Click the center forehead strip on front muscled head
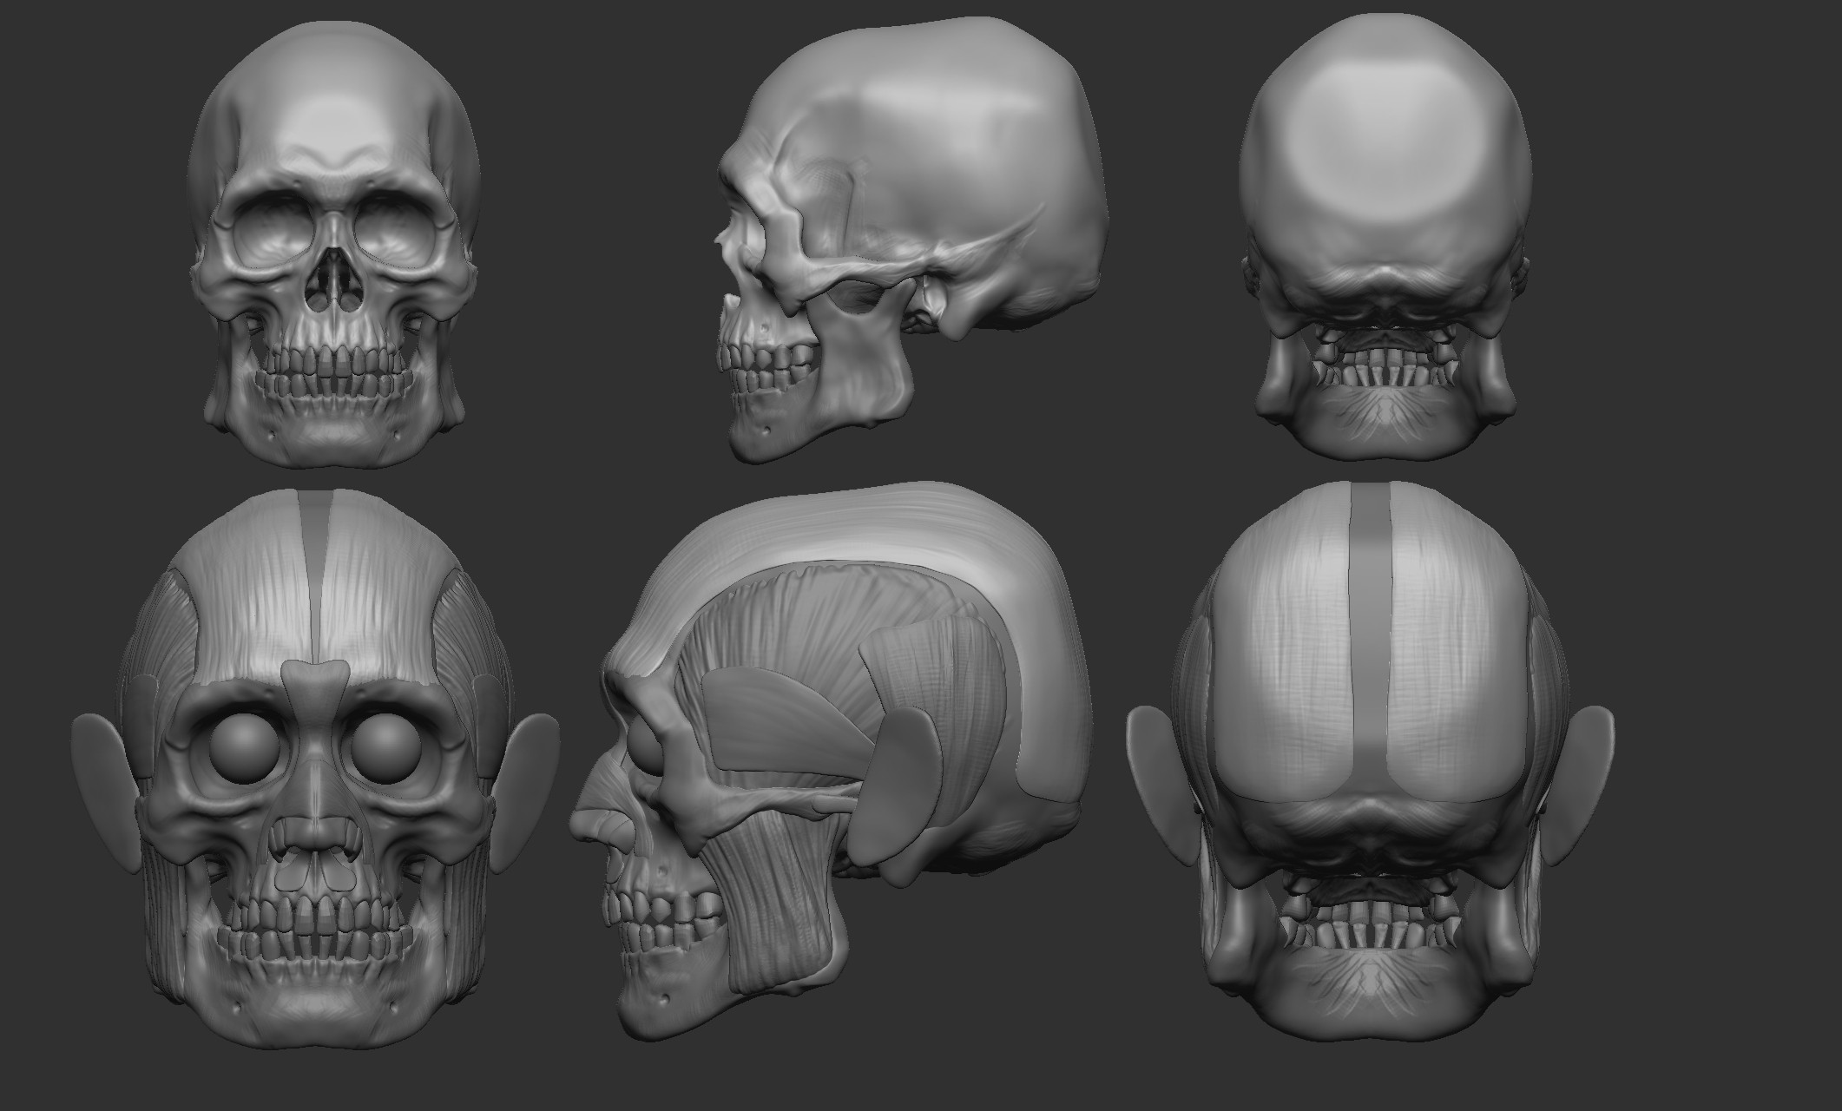1842x1111 pixels. click(316, 529)
